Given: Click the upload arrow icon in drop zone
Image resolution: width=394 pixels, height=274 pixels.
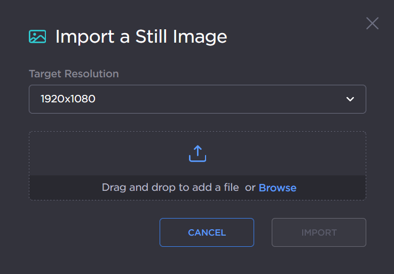Looking at the screenshot, I should click(x=197, y=154).
